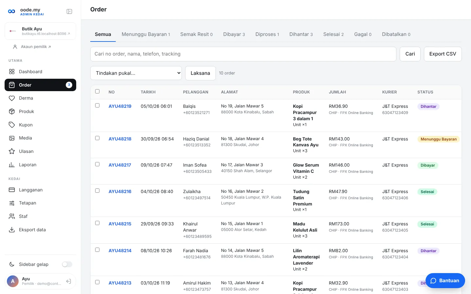Open order link AYU48217
The width and height of the screenshot is (471, 294).
tap(120, 165)
